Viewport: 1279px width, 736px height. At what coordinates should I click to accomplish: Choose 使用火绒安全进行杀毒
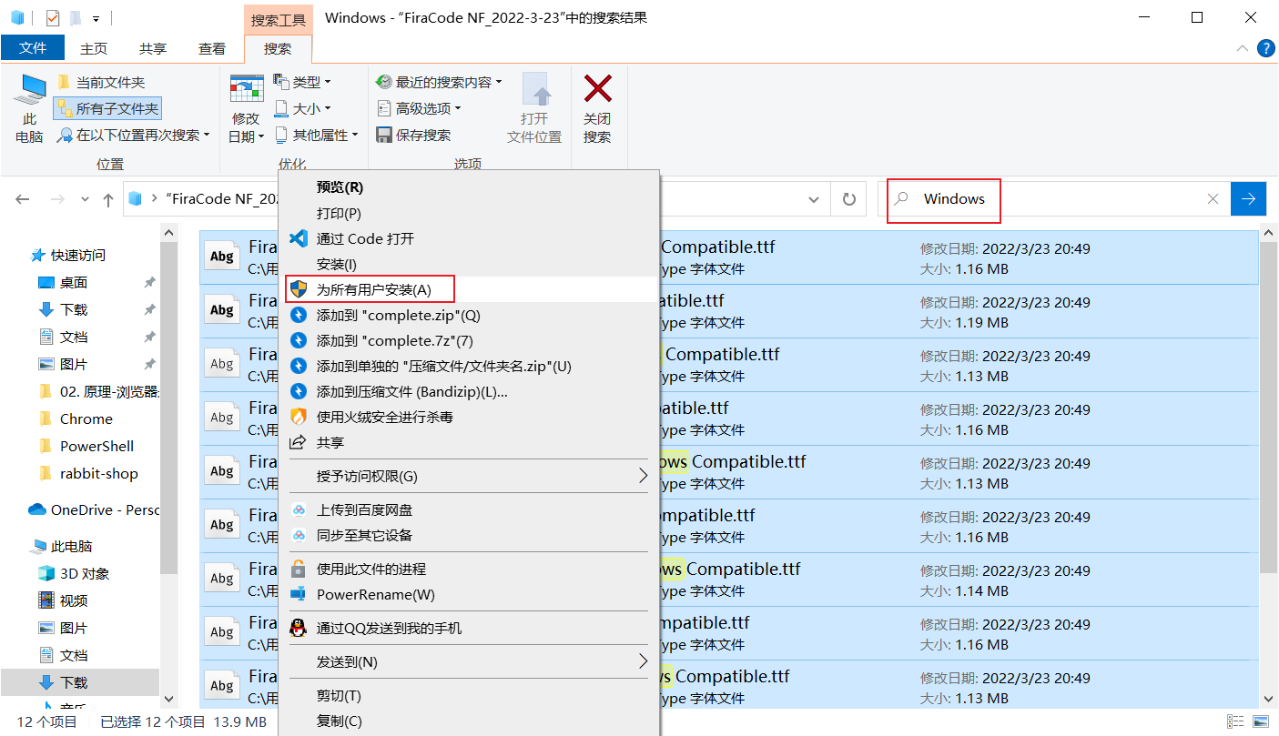(x=468, y=417)
